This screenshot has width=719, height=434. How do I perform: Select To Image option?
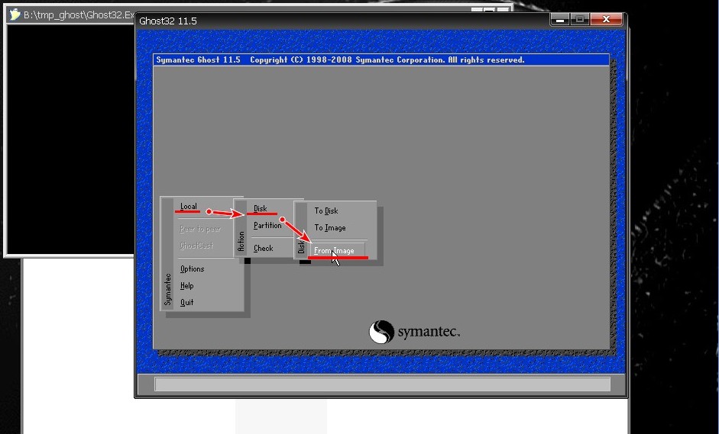pos(330,228)
